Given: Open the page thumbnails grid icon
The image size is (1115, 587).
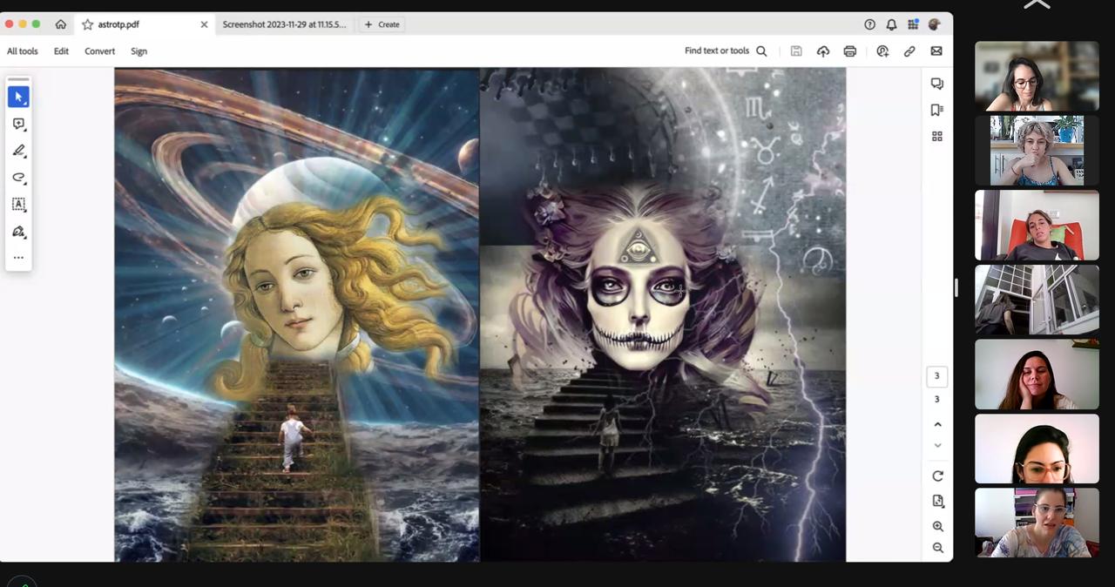Looking at the screenshot, I should [937, 136].
